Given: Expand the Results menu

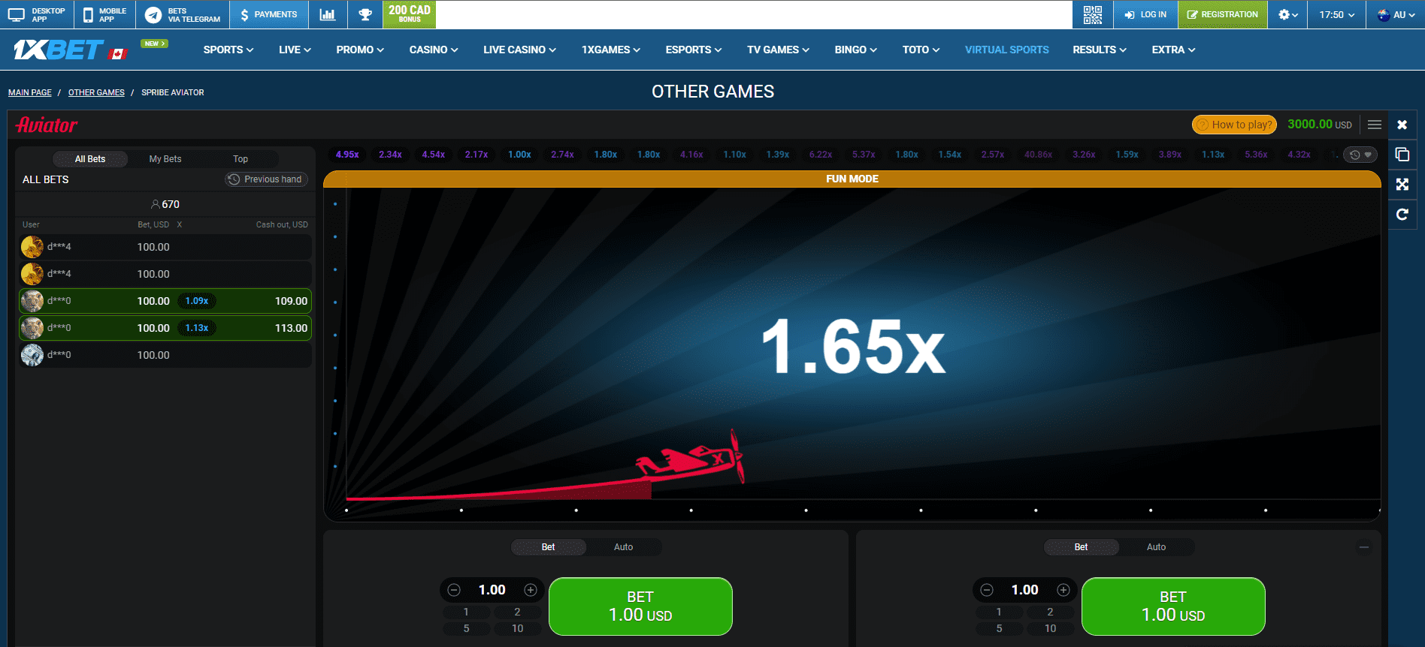Looking at the screenshot, I should coord(1100,50).
